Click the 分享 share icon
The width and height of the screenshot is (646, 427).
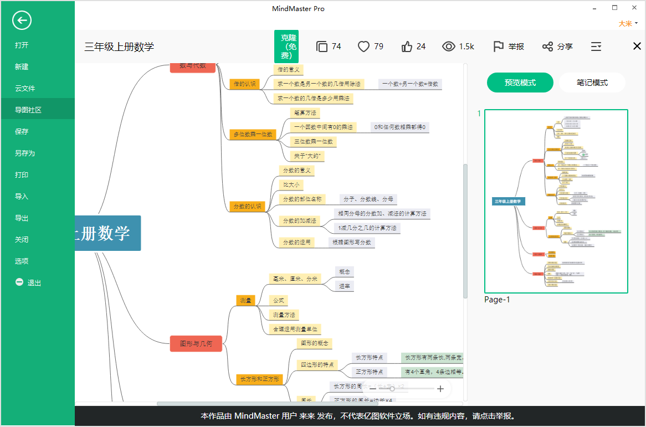pyautogui.click(x=547, y=47)
